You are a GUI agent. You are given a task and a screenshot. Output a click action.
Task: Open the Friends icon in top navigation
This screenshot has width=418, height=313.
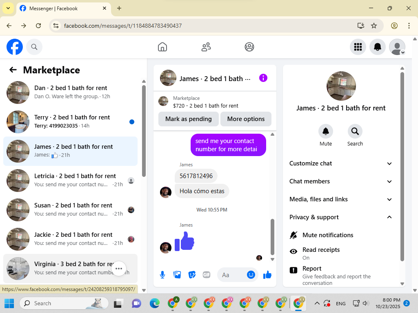point(206,47)
